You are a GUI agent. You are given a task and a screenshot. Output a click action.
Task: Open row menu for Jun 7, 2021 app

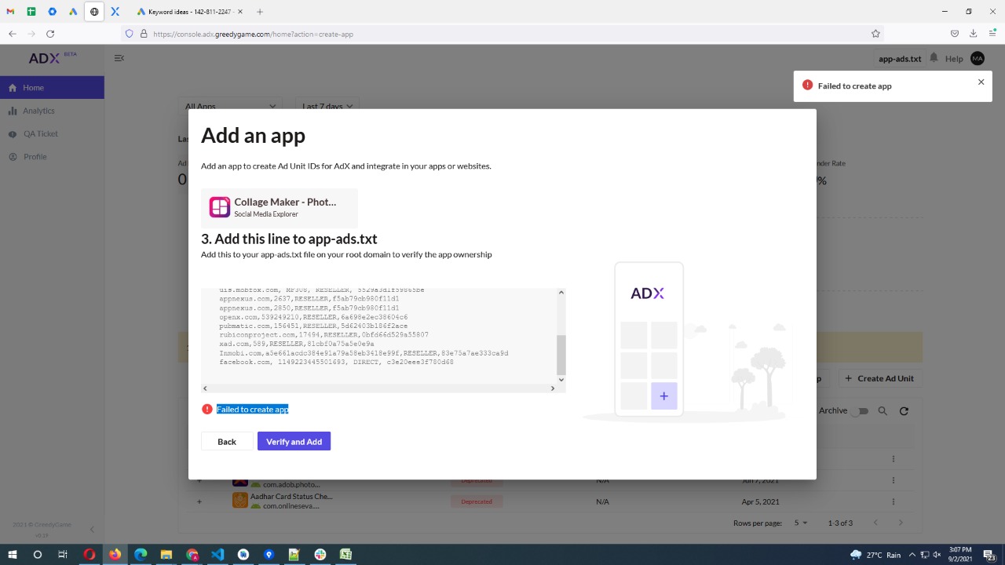coord(893,480)
